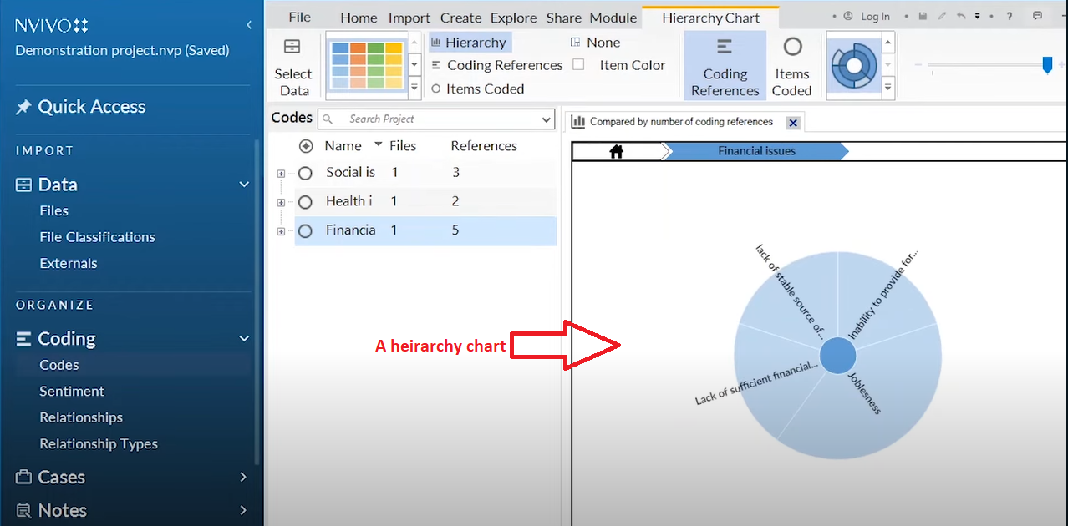
Task: Select the Items Coded radio option
Action: click(x=477, y=89)
